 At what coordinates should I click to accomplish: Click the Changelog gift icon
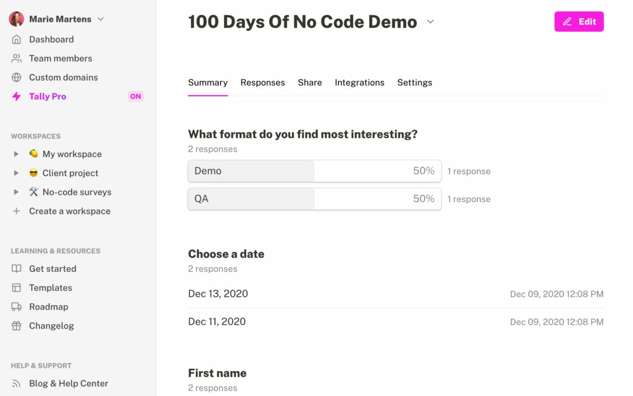click(x=16, y=325)
